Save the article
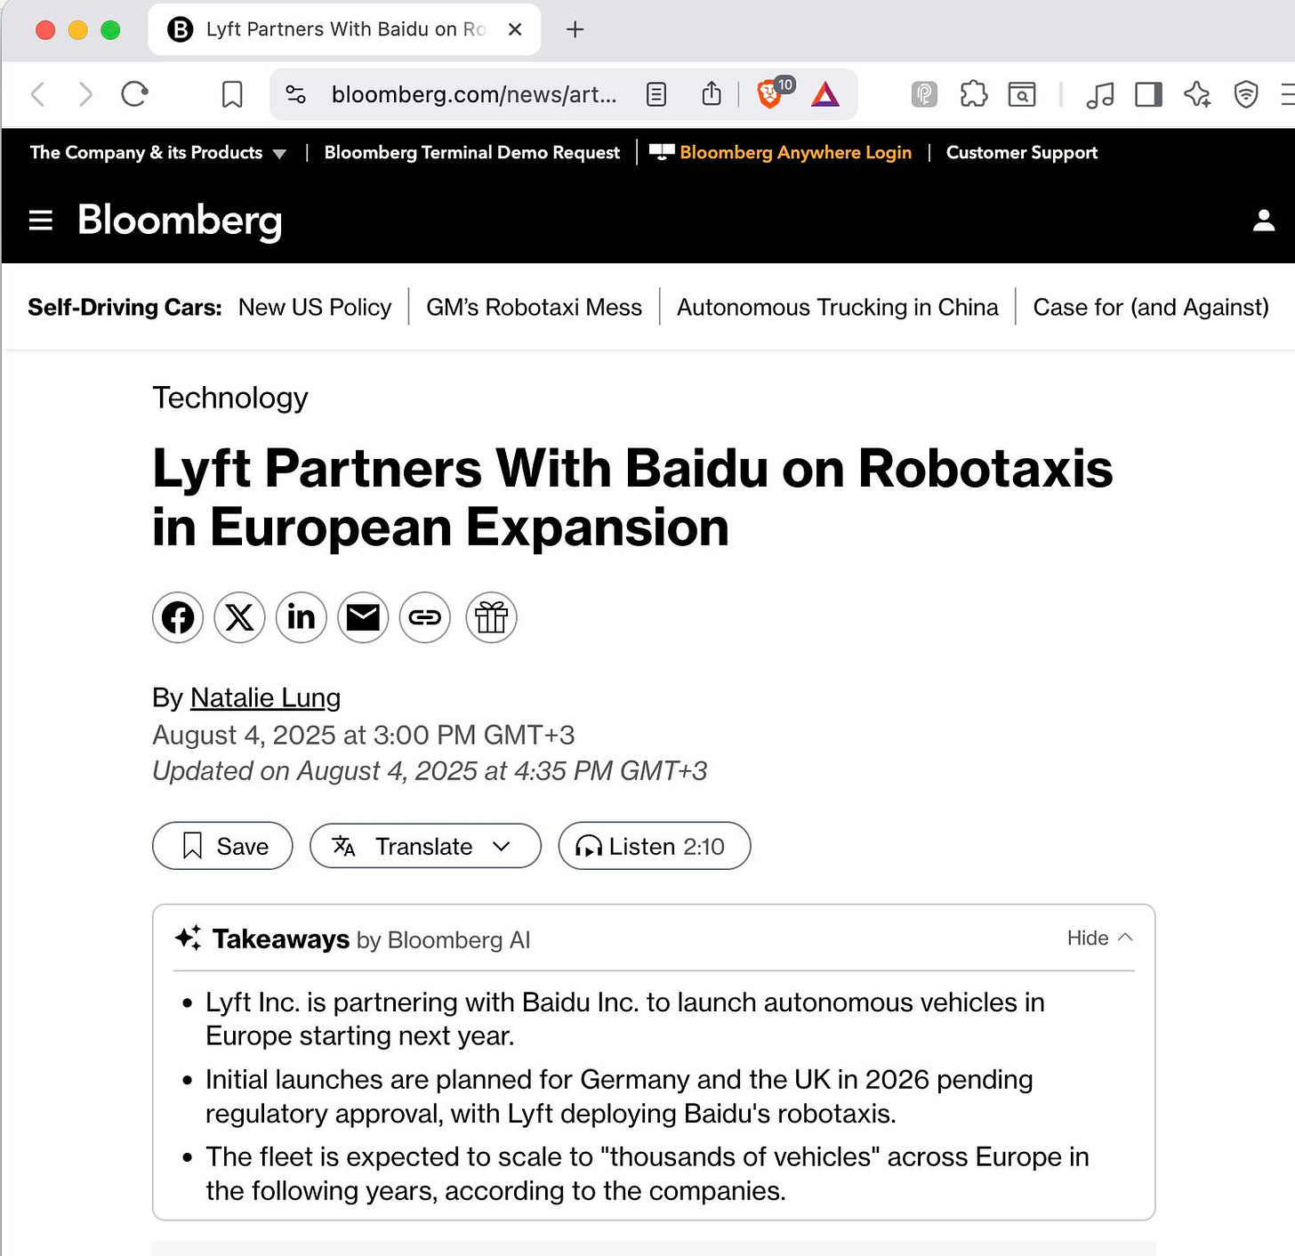The image size is (1295, 1256). pos(222,846)
